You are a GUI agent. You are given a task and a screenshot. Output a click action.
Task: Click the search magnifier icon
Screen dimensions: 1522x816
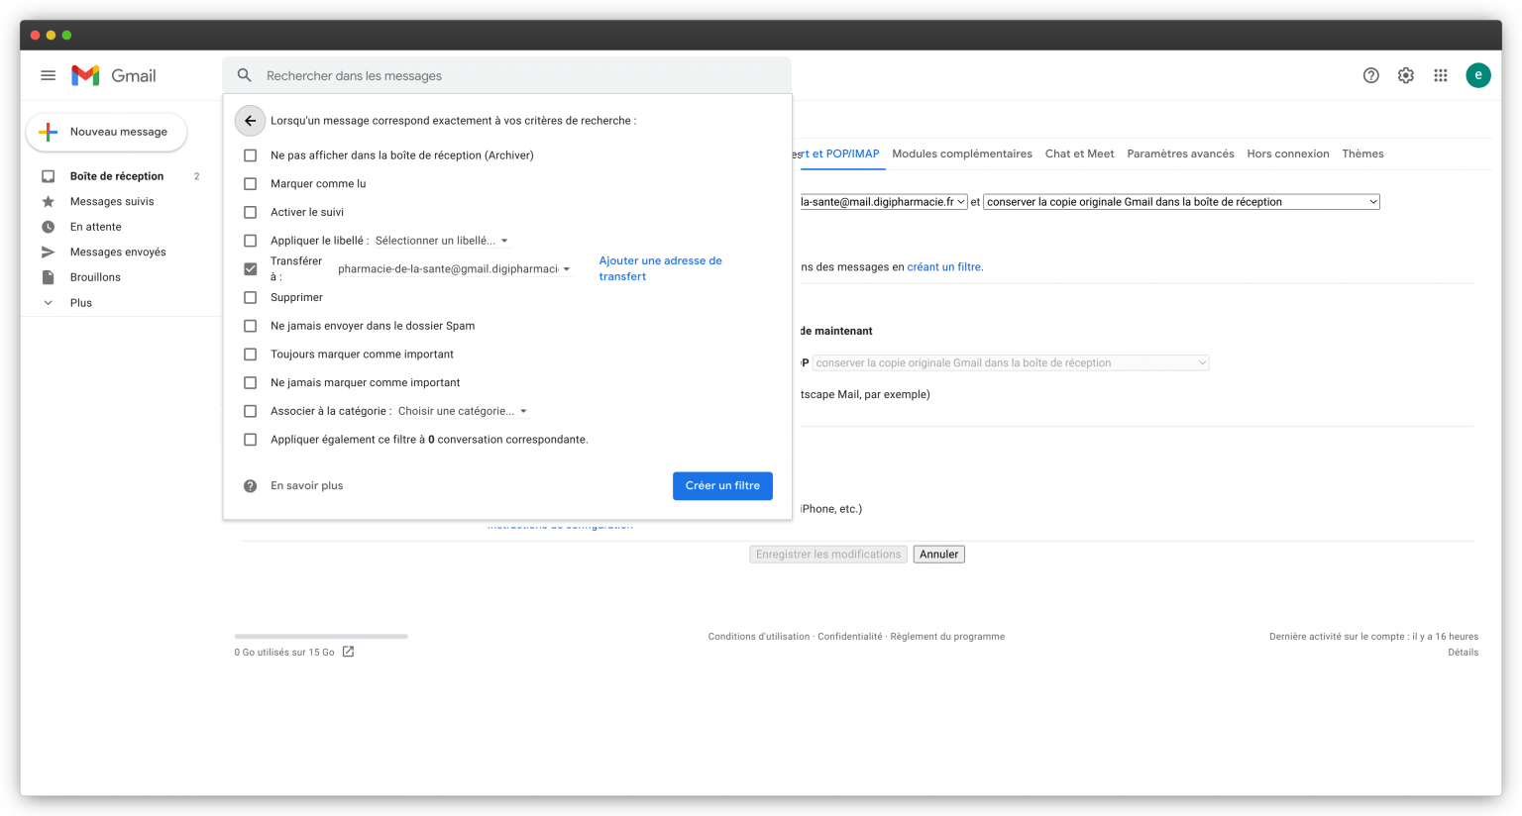244,75
